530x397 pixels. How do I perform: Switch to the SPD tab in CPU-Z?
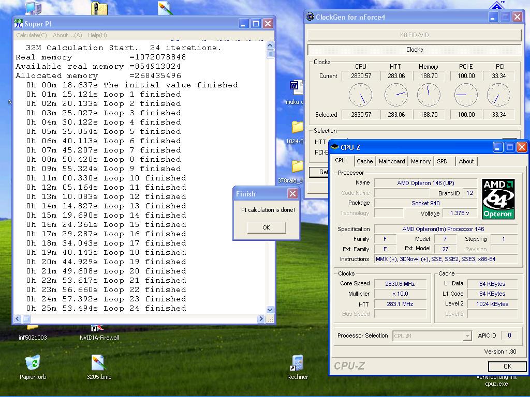442,161
